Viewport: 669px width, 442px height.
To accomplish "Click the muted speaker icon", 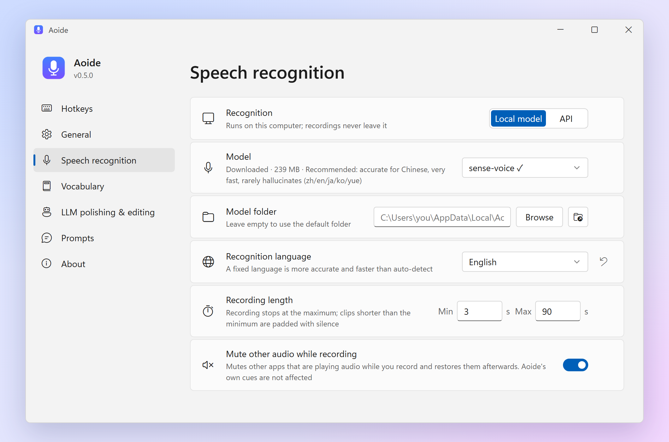I will [208, 365].
